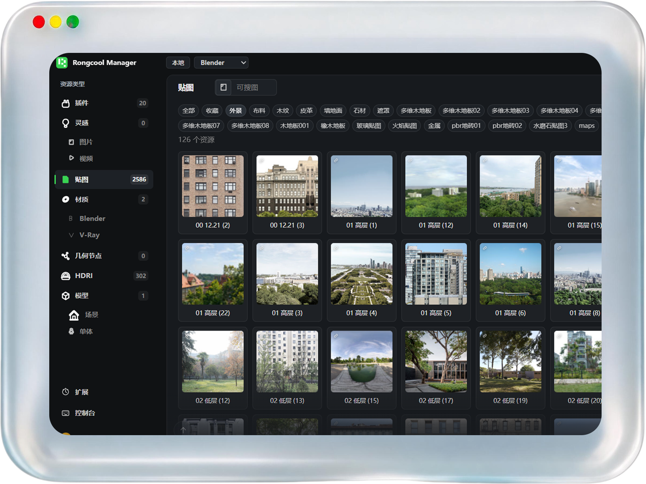Open the 控制台 console icon
Screen dimensions: 646x484
65,413
